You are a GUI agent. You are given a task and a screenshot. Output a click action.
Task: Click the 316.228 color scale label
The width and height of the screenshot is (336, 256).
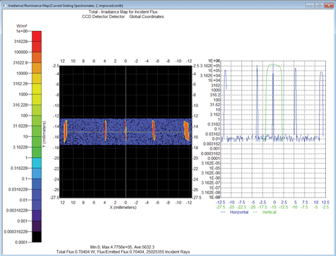pyautogui.click(x=20, y=105)
